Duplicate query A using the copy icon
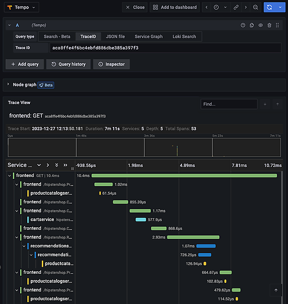 click(252, 25)
